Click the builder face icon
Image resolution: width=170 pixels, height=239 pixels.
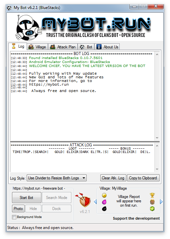click(x=152, y=202)
